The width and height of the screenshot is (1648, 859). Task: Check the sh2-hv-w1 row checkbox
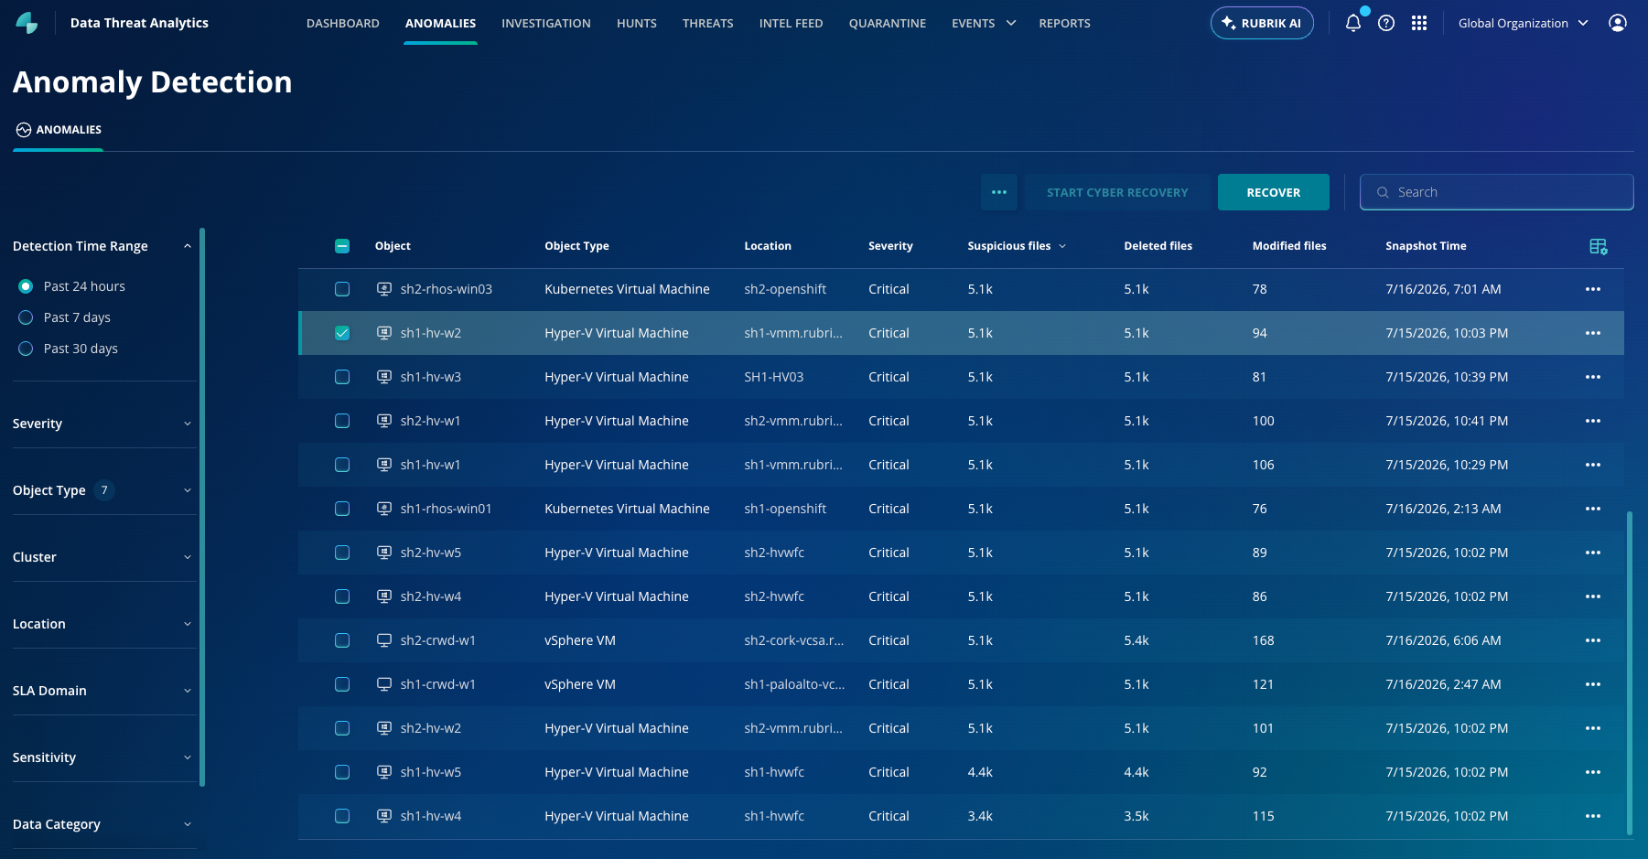pyautogui.click(x=342, y=421)
